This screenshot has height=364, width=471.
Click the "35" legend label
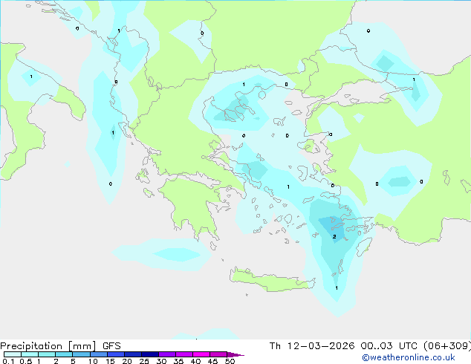click(x=178, y=361)
